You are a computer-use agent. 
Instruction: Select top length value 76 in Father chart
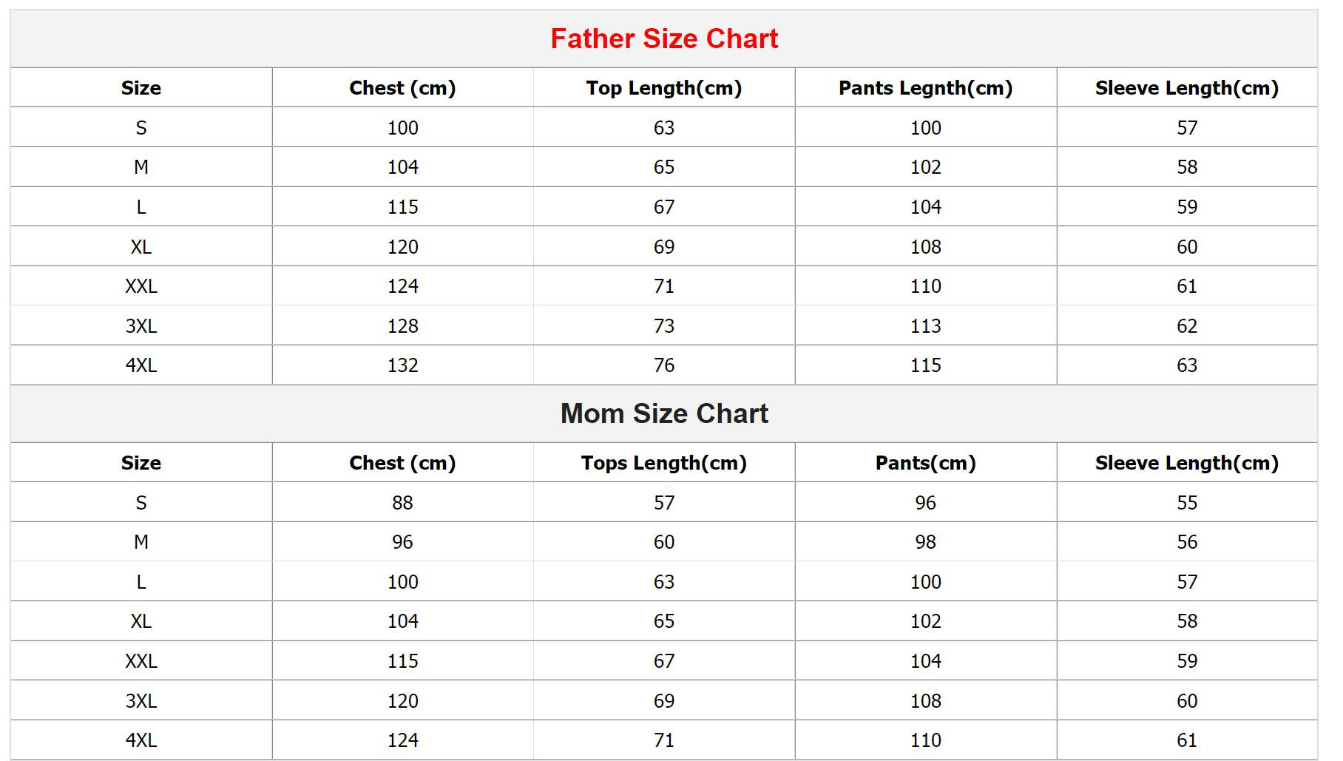click(663, 365)
